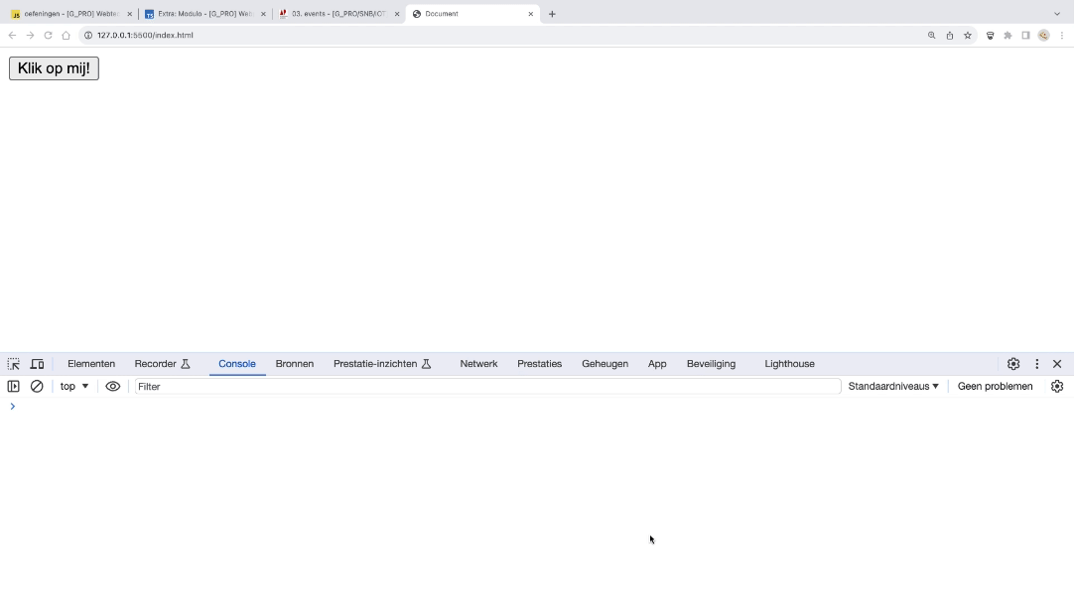Focus the console Filter input field
This screenshot has width=1074, height=603.
pyautogui.click(x=486, y=387)
